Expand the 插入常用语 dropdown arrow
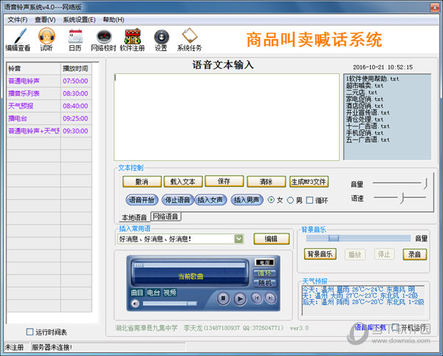 pos(238,239)
